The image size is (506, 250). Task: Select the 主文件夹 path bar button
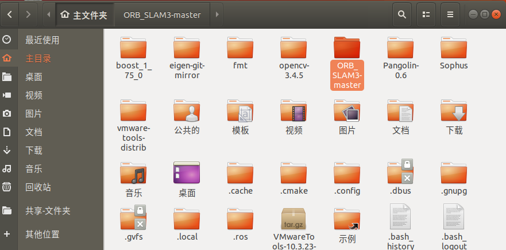pos(84,15)
